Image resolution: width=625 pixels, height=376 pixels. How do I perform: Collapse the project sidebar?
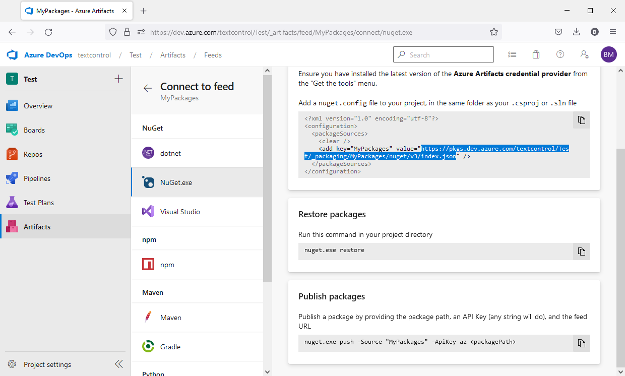click(119, 363)
